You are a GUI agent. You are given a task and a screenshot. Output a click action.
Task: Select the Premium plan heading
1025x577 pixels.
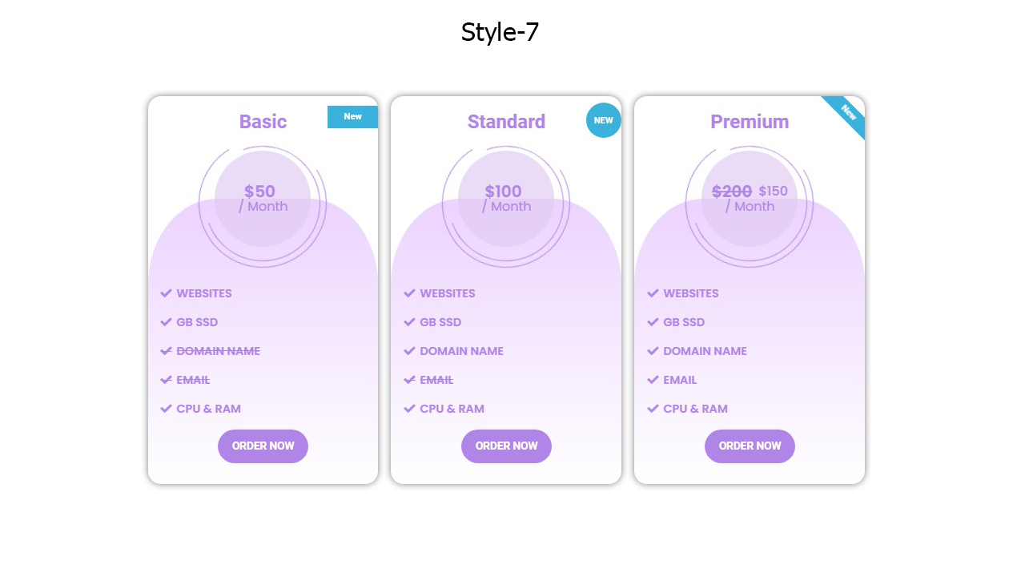click(750, 122)
